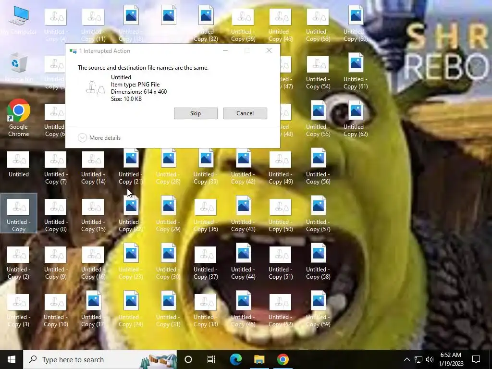Select Untitled - Copy (61) file
Image resolution: width=492 pixels, height=369 pixels.
pyautogui.click(x=356, y=72)
